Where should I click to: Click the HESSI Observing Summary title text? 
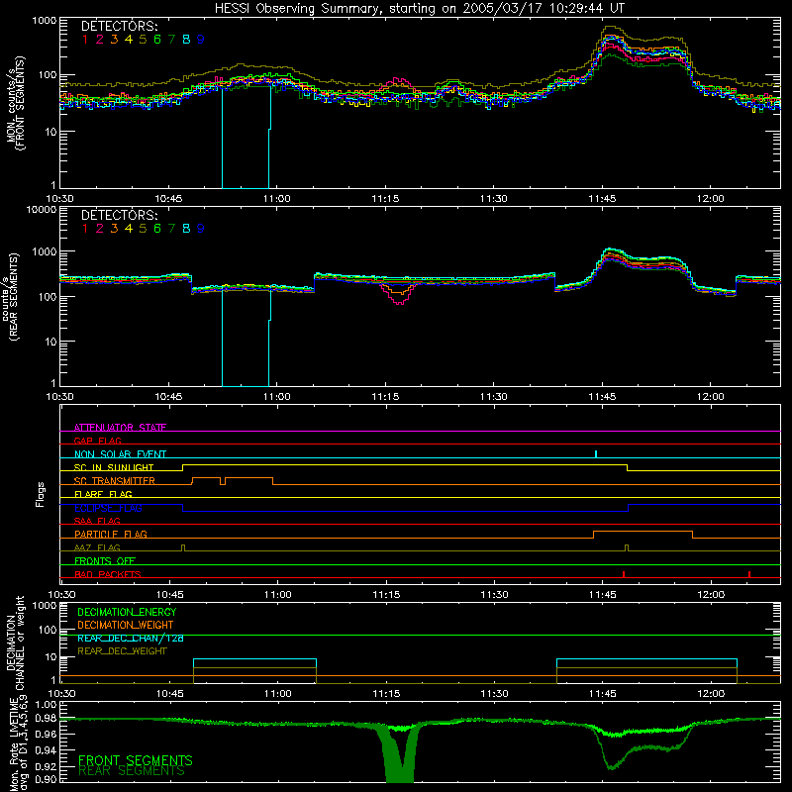(419, 8)
